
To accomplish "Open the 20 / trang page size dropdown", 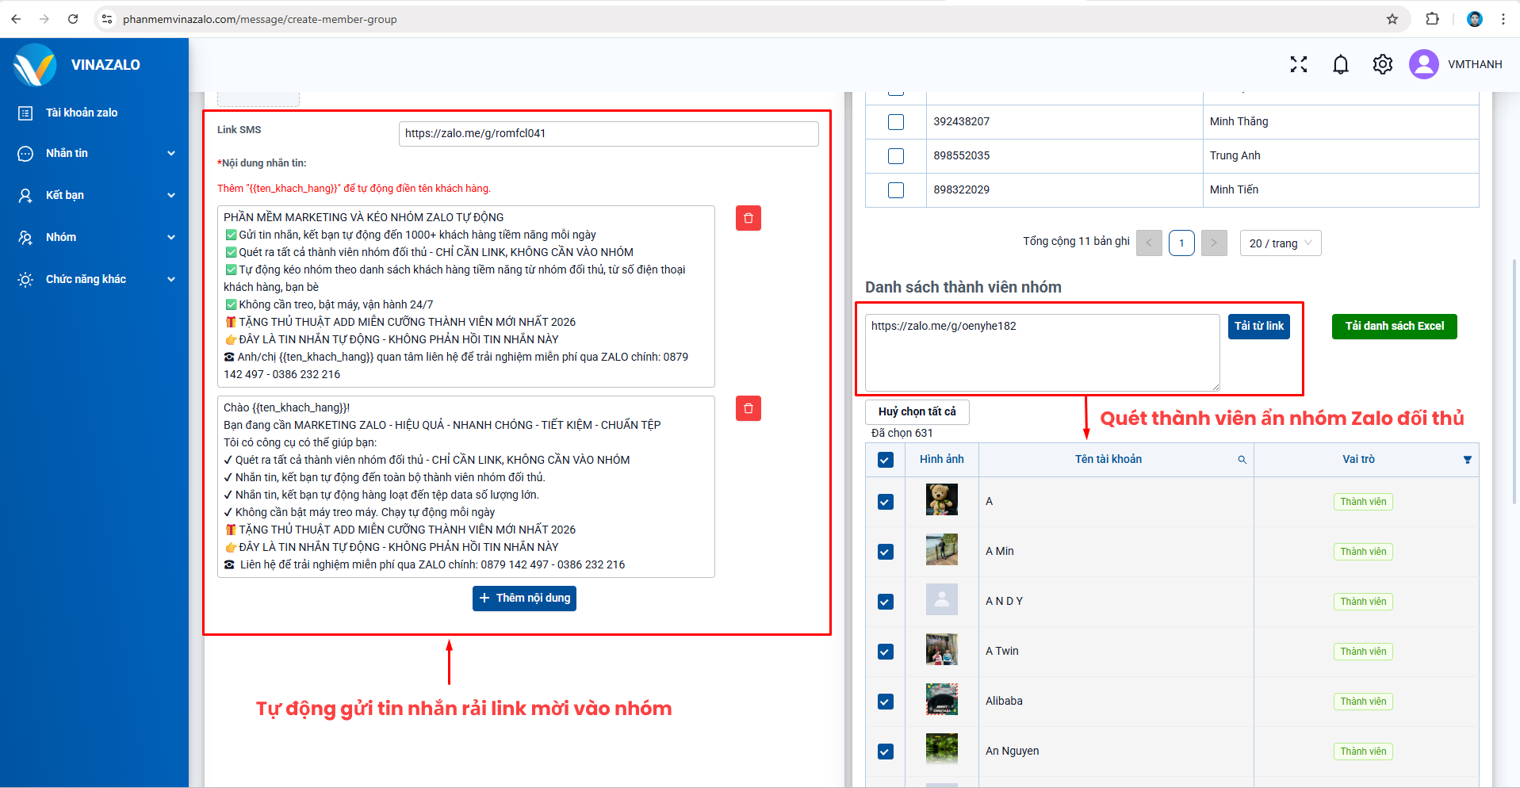I will [1280, 243].
